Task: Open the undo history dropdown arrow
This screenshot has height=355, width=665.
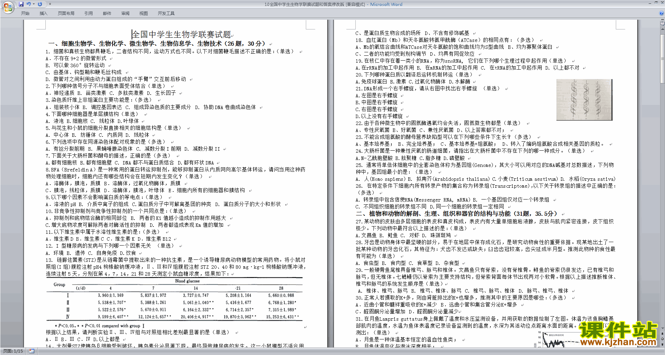Action: click(34, 4)
